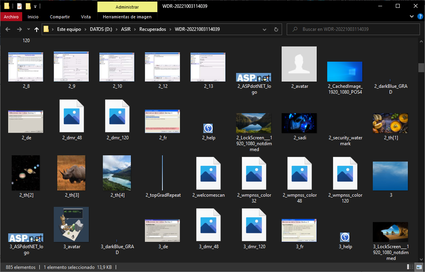The image size is (425, 272).
Task: Click Properties icon in quick access toolbar
Action: point(19,6)
